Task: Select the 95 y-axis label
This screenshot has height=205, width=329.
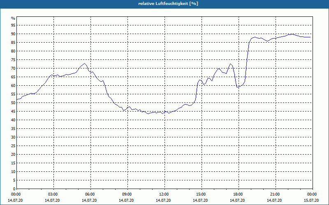Action: 13,25
